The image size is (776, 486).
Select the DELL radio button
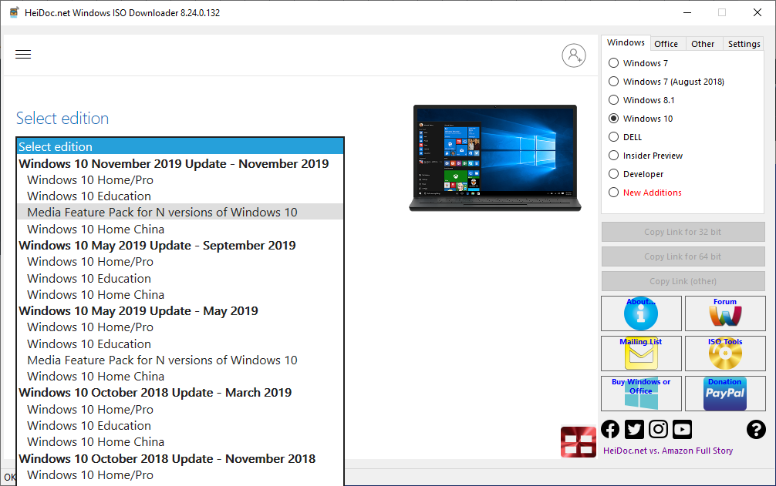(x=614, y=137)
